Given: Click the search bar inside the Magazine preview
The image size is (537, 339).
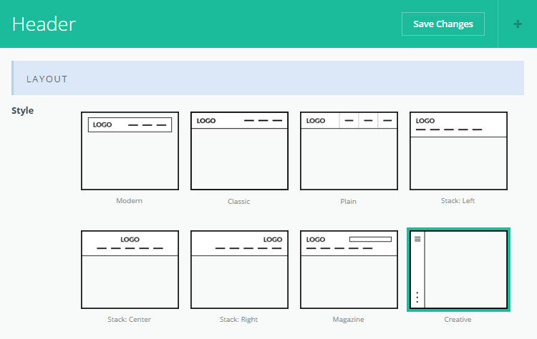Looking at the screenshot, I should [370, 239].
